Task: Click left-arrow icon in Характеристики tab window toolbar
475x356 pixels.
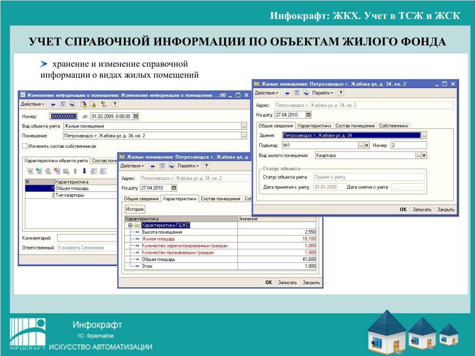Action: click(152, 166)
